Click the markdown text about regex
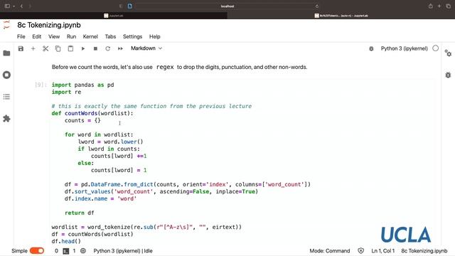 tap(179, 67)
